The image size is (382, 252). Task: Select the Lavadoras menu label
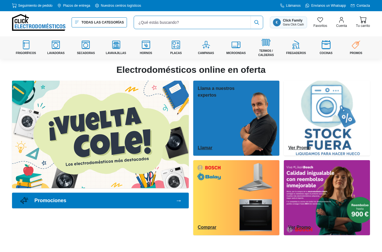pos(56,53)
